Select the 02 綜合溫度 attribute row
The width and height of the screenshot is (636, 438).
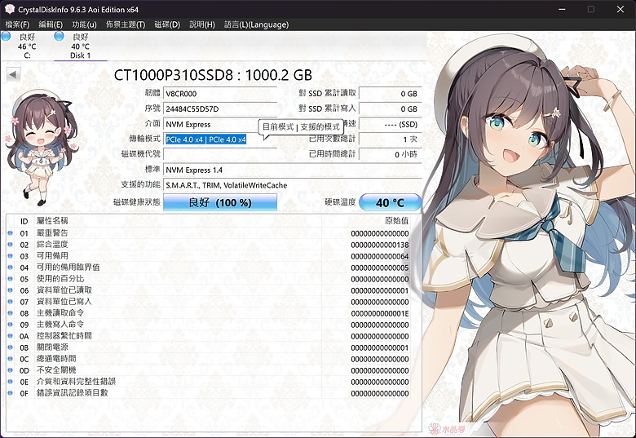209,245
